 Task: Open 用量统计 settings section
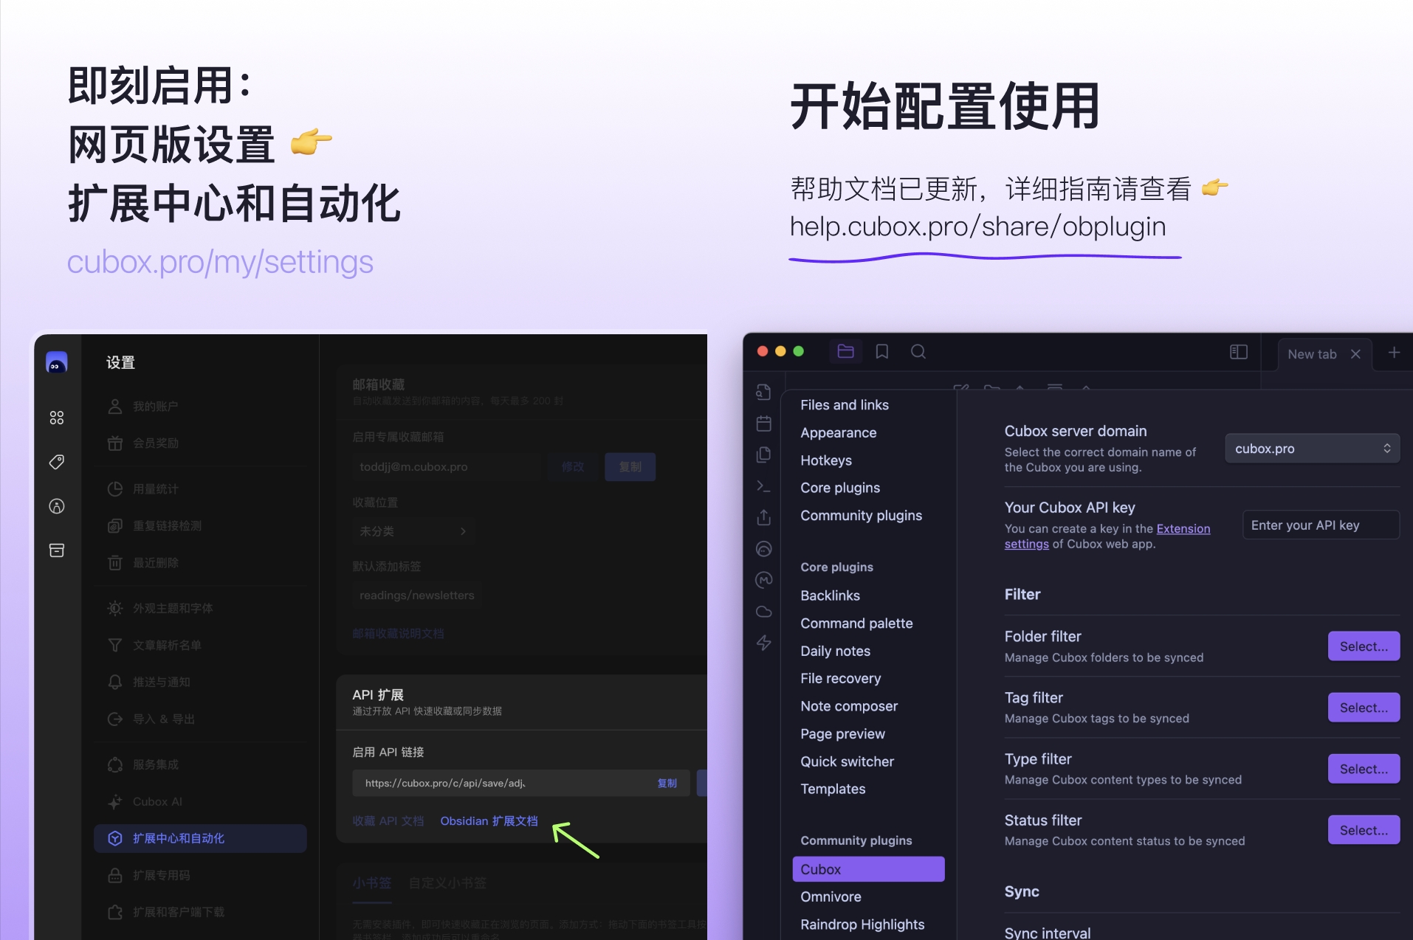[201, 489]
